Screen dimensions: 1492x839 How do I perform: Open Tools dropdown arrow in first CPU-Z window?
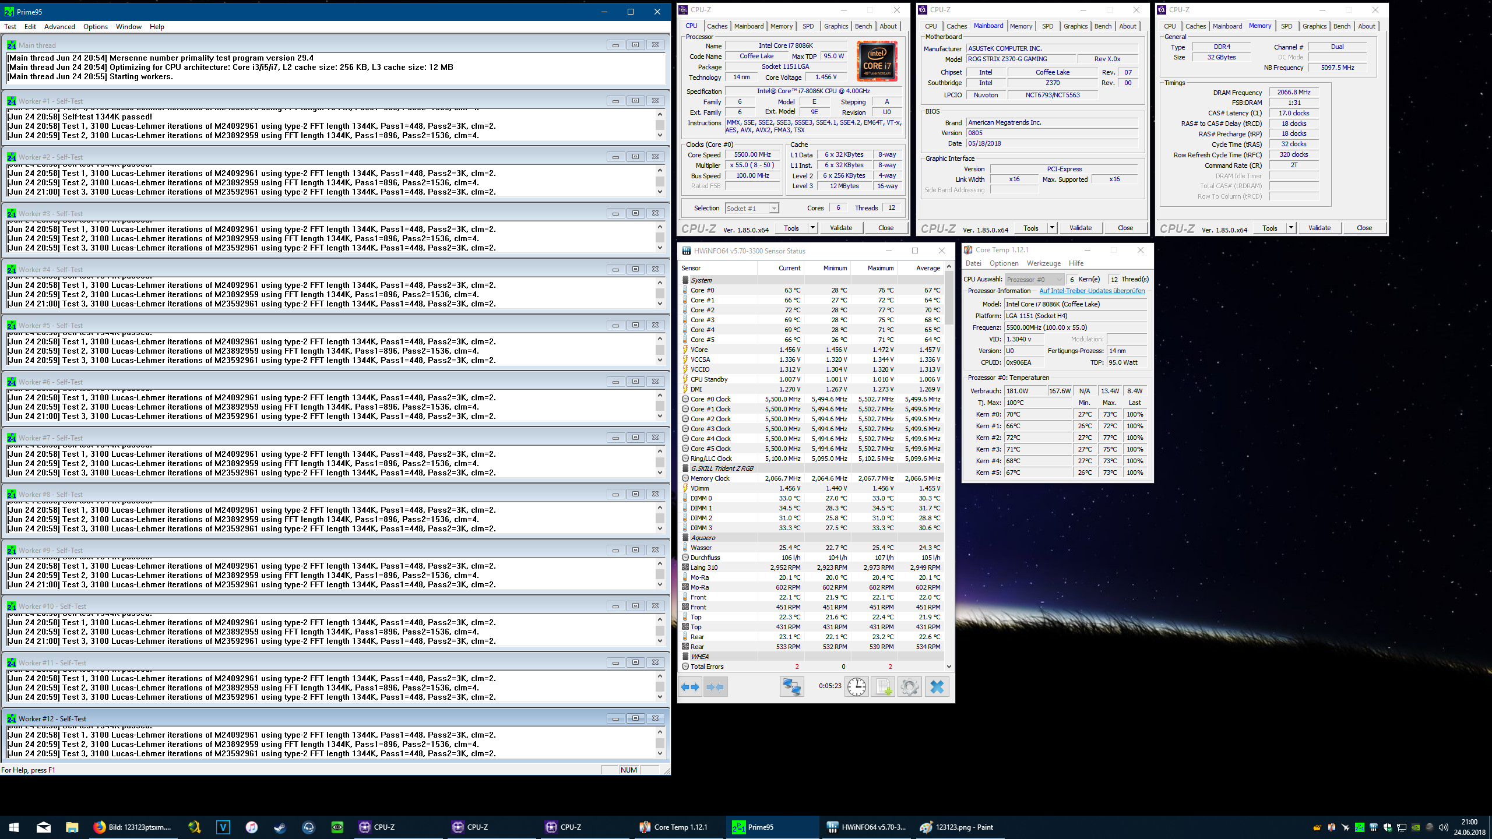coord(812,228)
